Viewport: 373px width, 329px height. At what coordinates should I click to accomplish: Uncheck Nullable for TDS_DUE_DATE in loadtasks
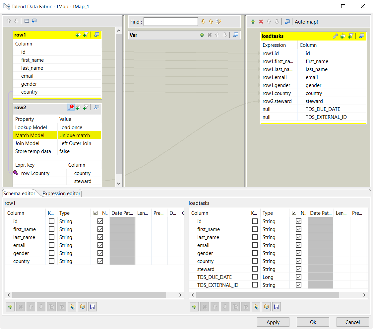pos(299,277)
